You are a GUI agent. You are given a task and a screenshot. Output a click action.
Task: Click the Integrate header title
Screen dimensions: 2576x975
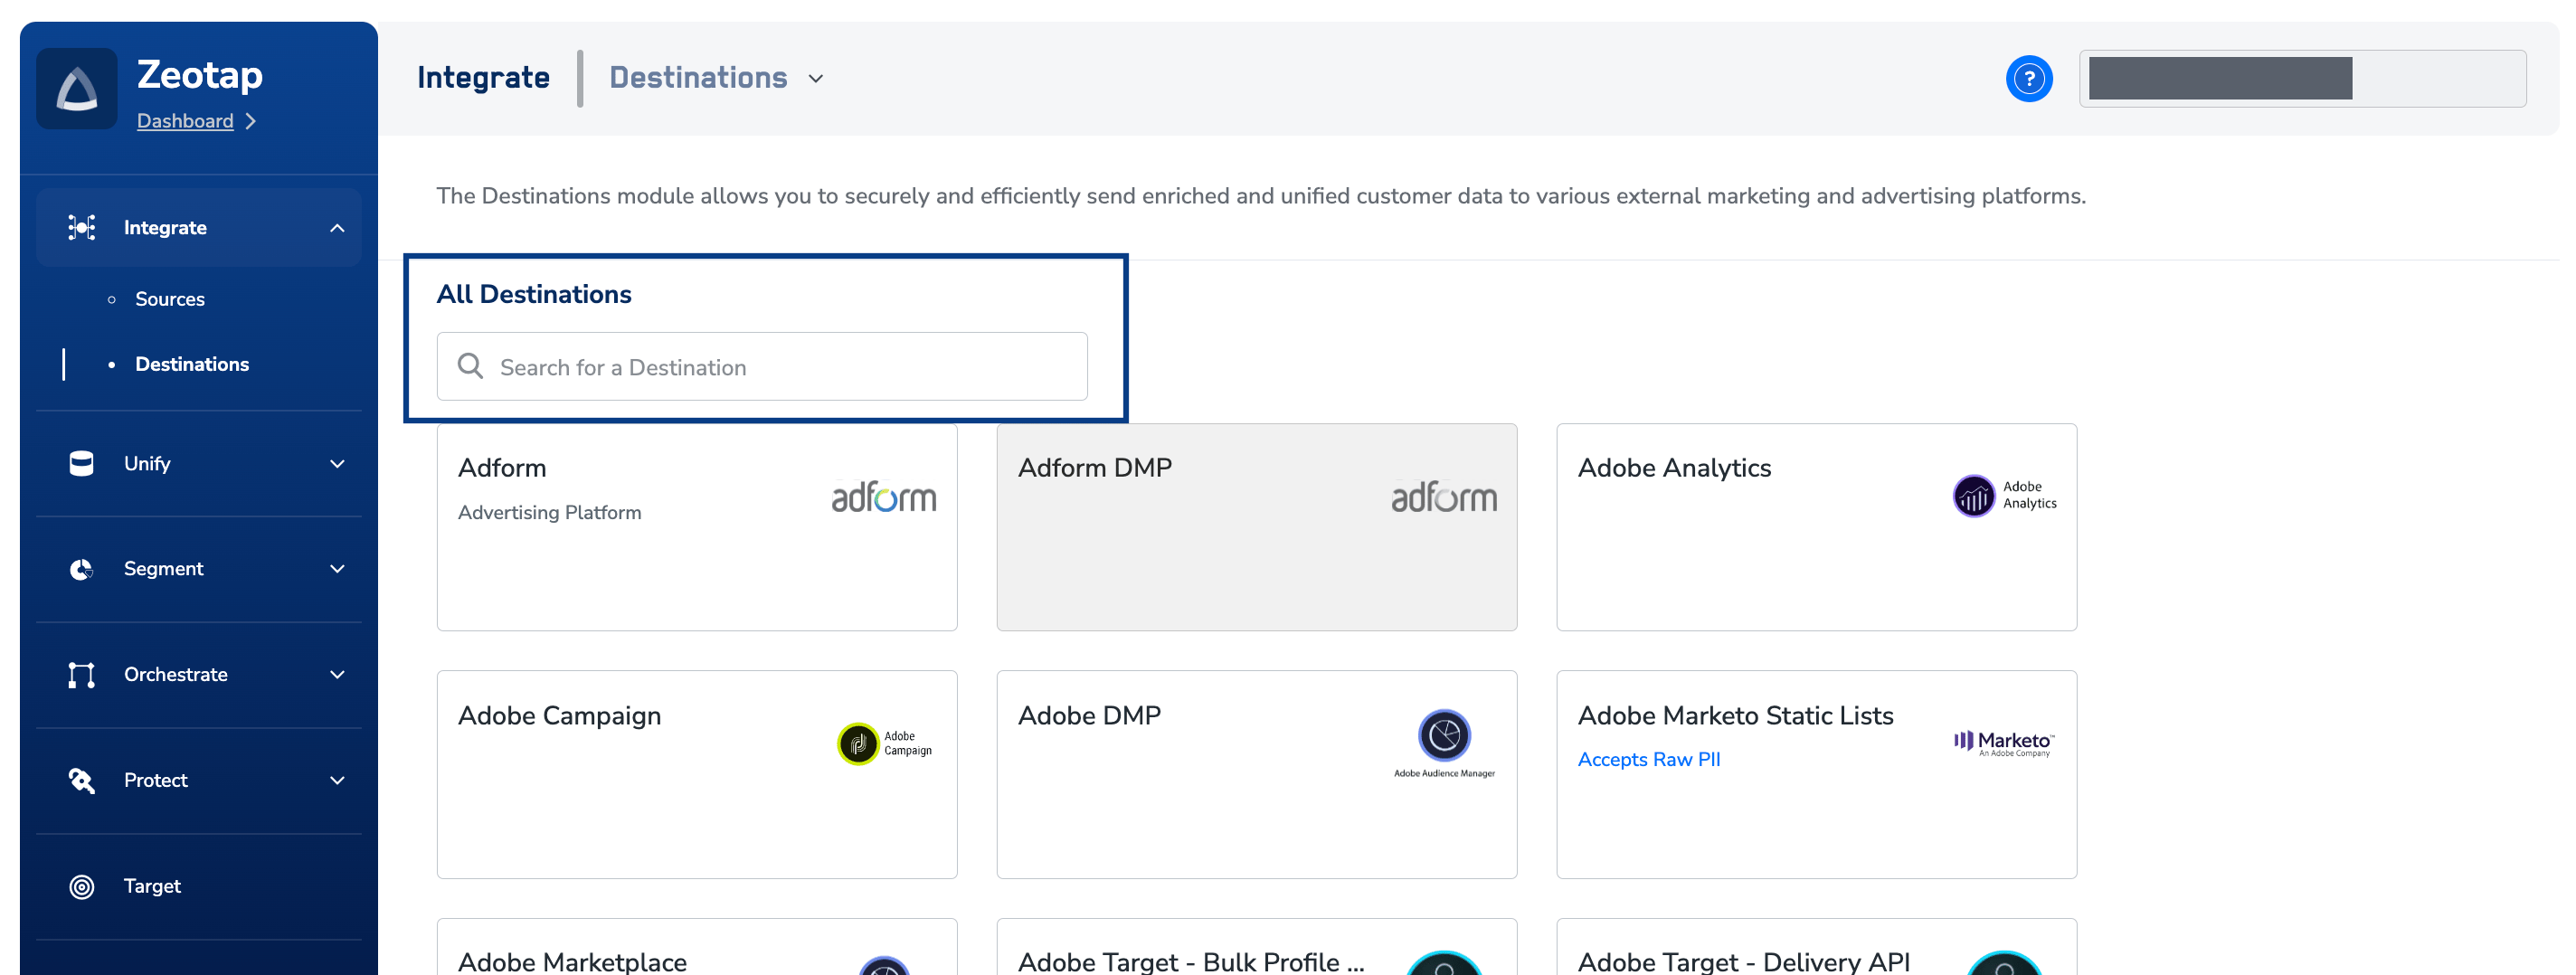483,78
